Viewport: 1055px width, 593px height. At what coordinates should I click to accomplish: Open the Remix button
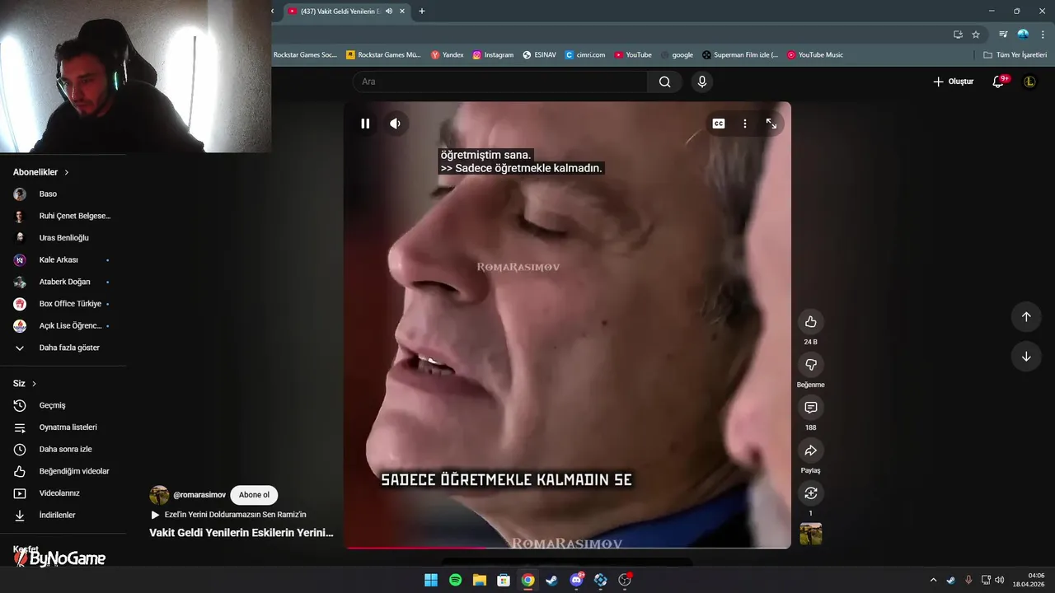pyautogui.click(x=810, y=493)
